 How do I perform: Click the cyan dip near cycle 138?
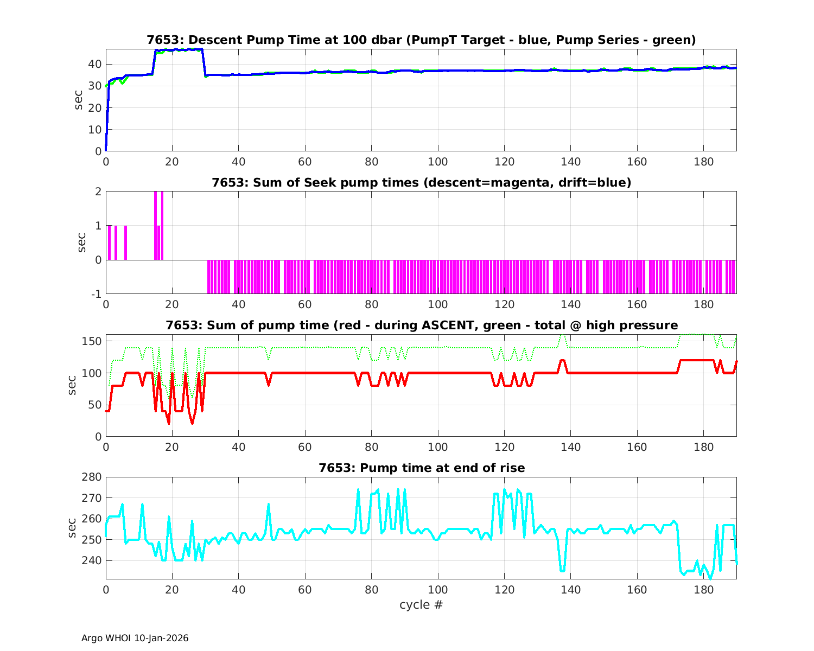[x=563, y=570]
